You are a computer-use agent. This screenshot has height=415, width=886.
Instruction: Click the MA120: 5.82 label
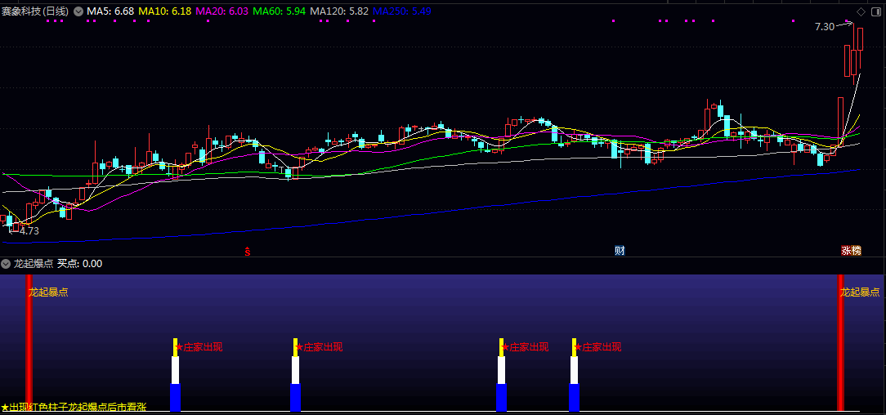pyautogui.click(x=339, y=11)
